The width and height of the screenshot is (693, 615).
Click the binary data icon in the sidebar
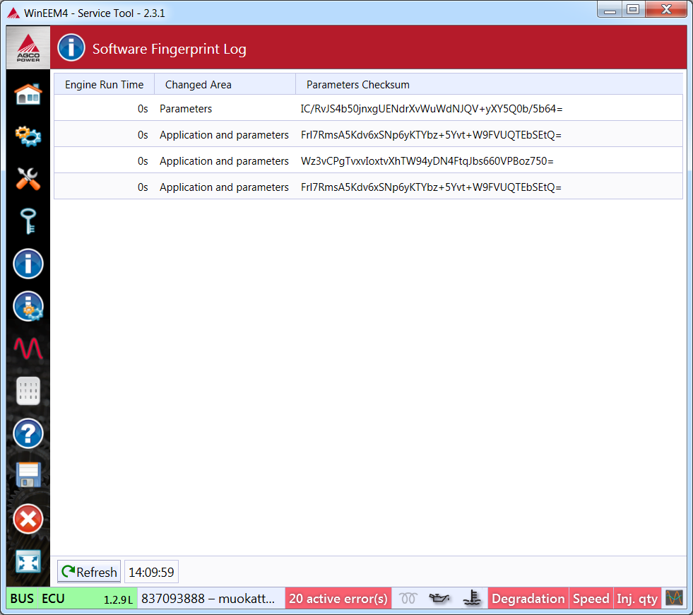click(28, 391)
